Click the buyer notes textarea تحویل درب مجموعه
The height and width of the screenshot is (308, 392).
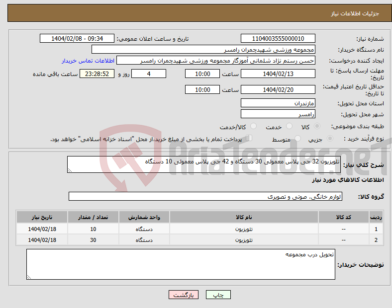pyautogui.click(x=181, y=264)
